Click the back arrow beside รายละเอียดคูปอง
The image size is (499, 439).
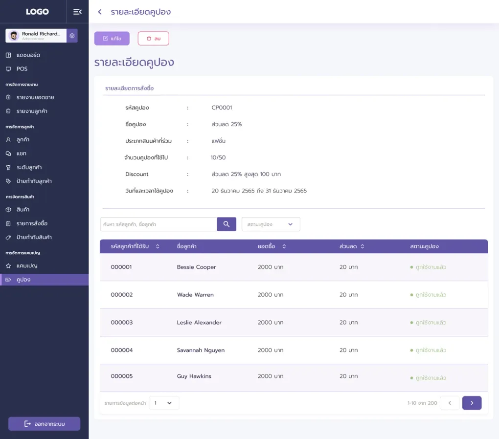100,12
